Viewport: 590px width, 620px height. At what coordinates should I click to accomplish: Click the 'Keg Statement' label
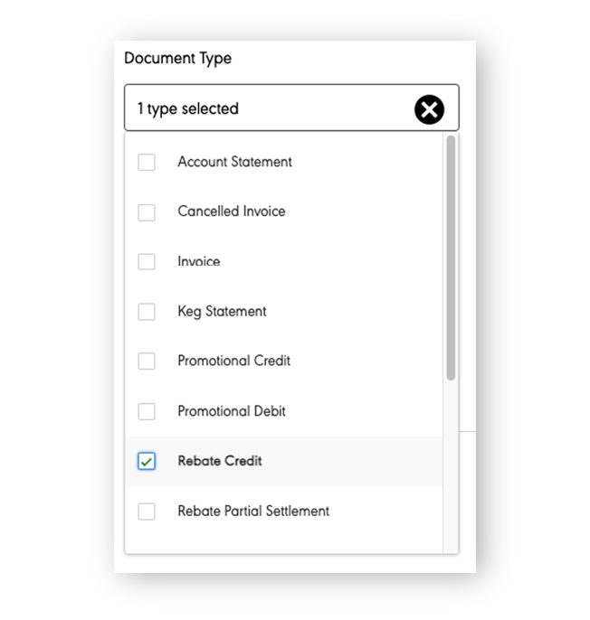(x=222, y=312)
